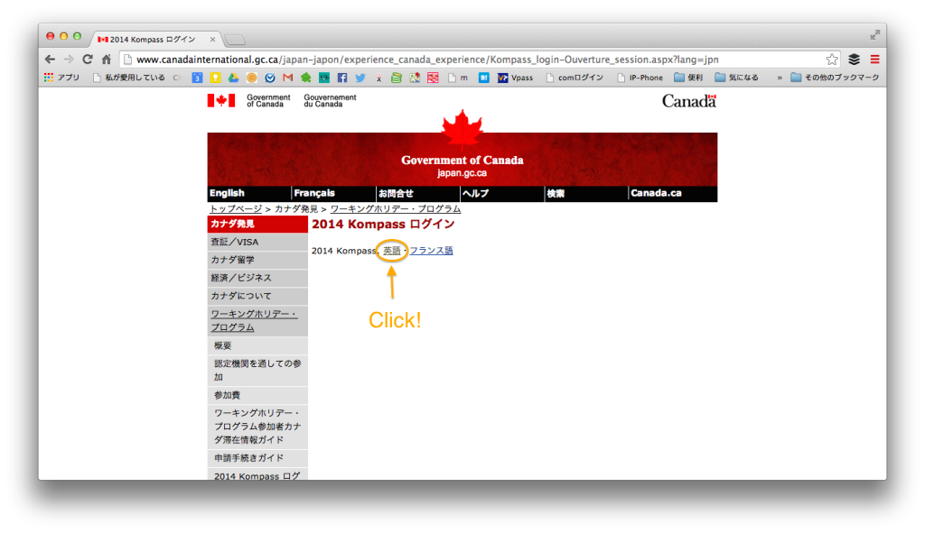925x533 pixels.
Task: Open the Twitter bookmark icon
Action: click(360, 78)
